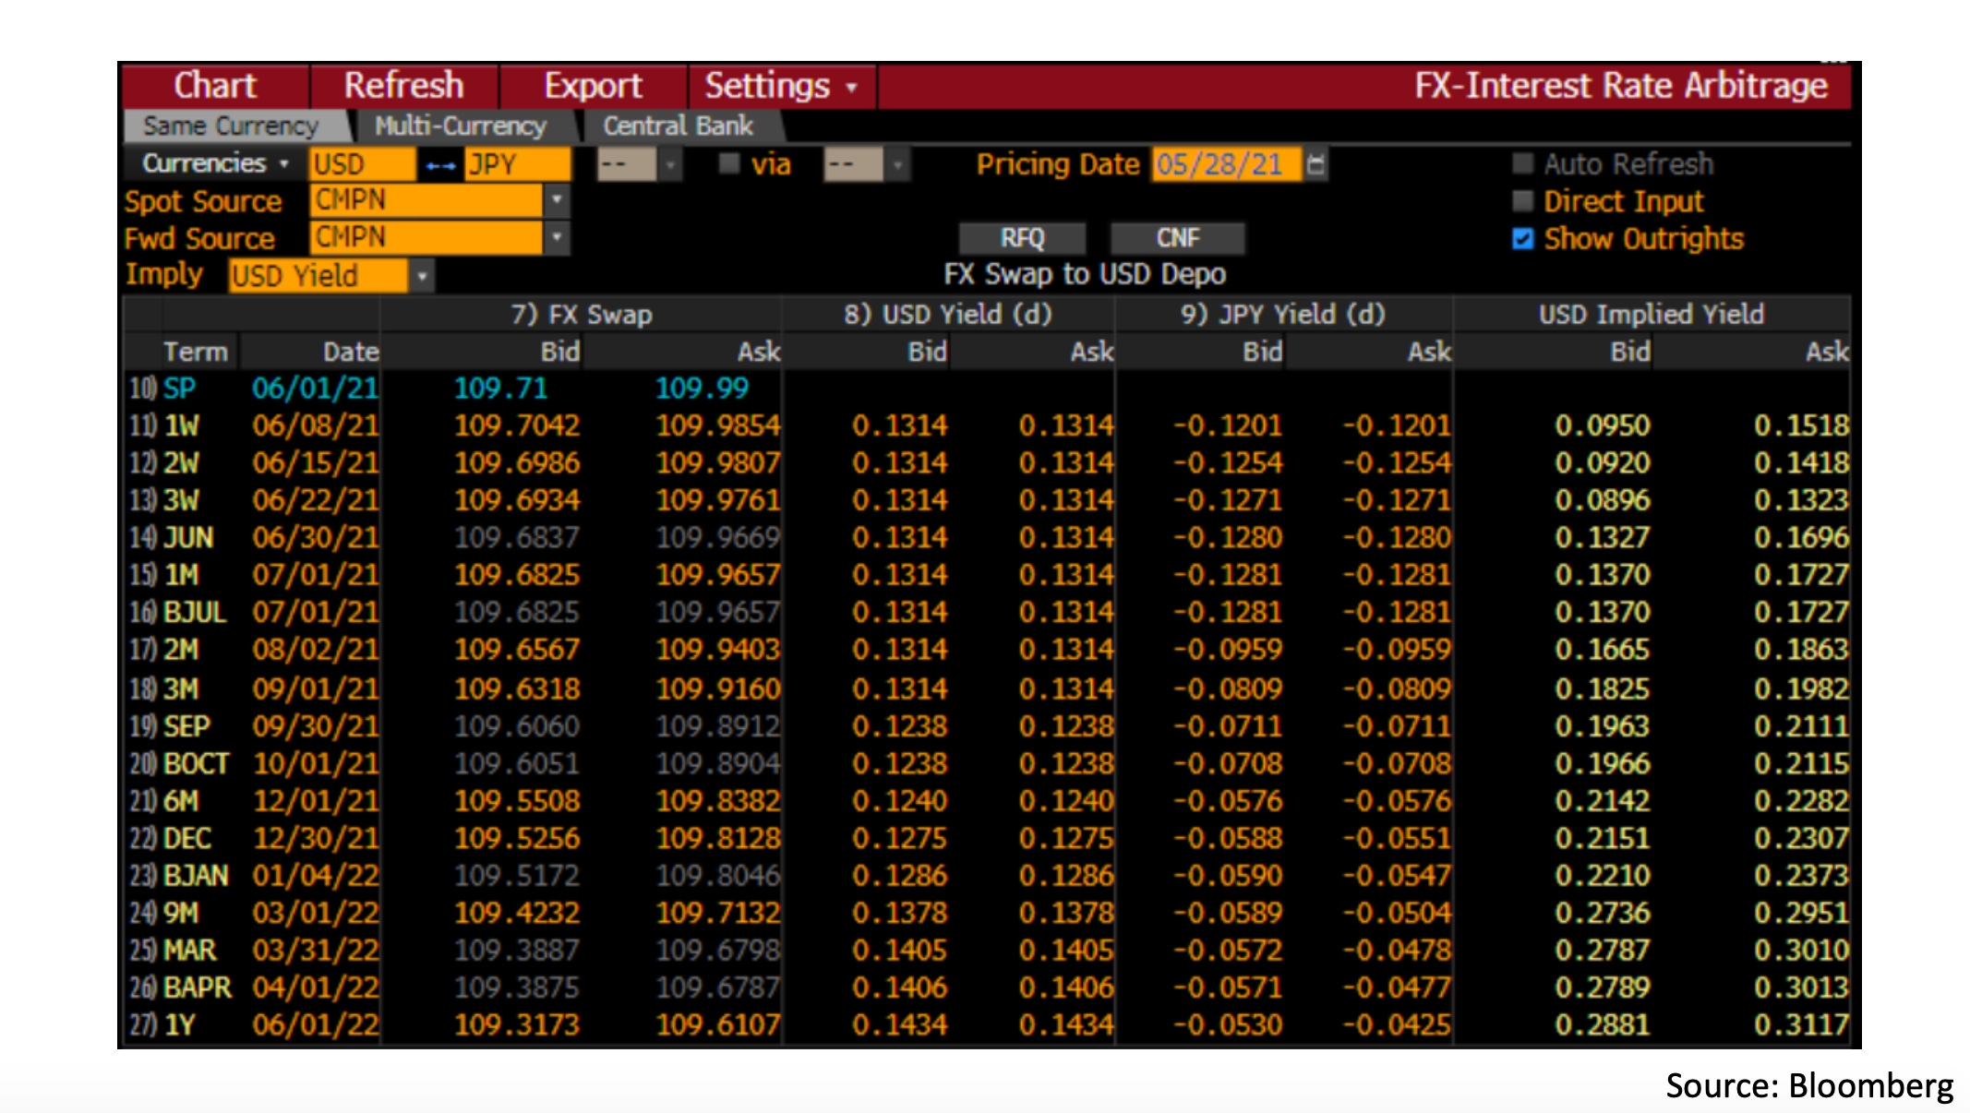Click the currency swap arrows icon
The width and height of the screenshot is (1970, 1113).
click(440, 166)
